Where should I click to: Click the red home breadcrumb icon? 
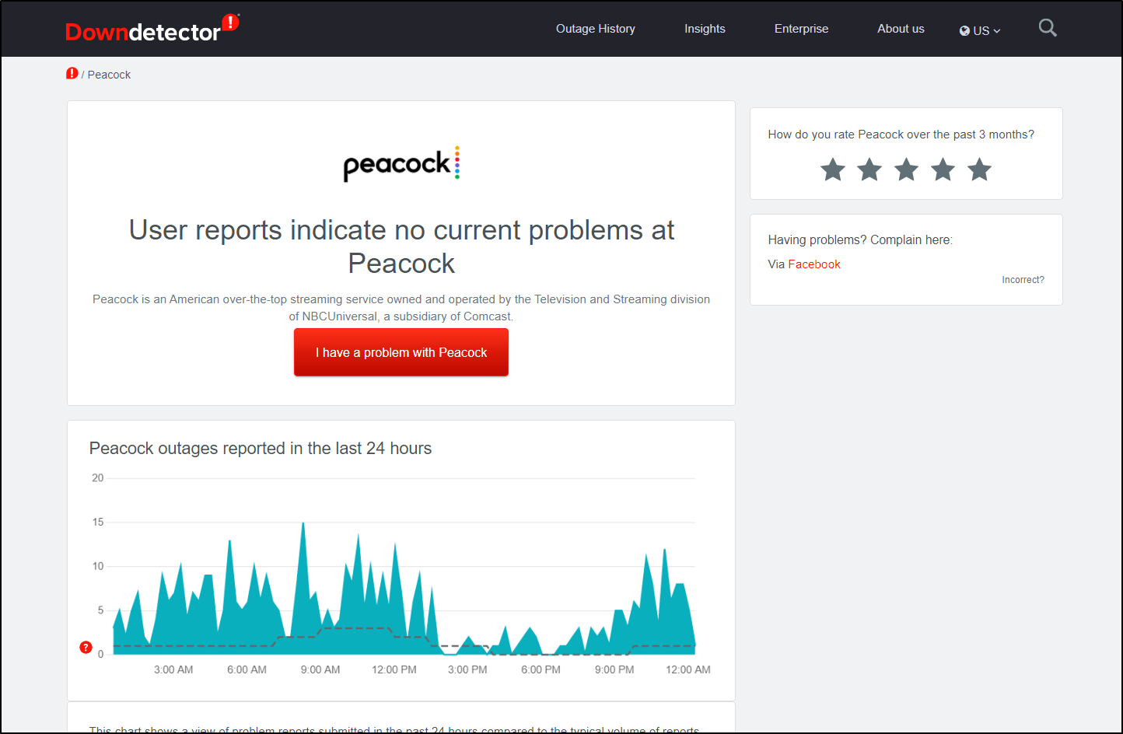click(x=72, y=73)
